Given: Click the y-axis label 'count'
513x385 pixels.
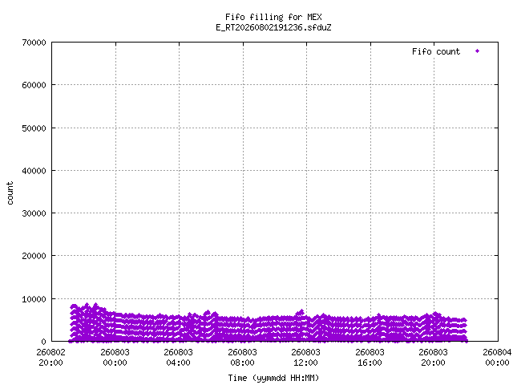Looking at the screenshot, I should point(10,192).
